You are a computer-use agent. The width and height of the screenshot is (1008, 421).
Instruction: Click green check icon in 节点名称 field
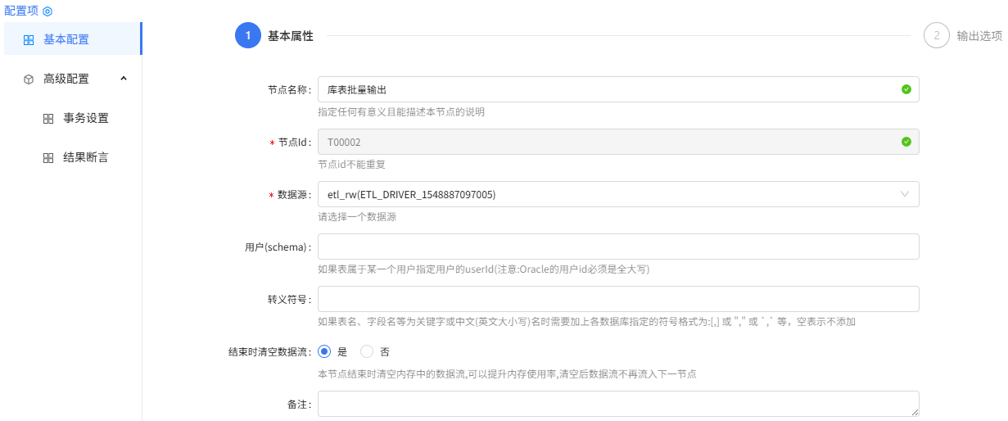(906, 89)
